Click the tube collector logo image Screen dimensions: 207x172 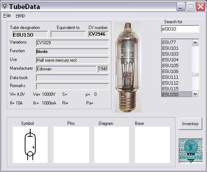pyautogui.click(x=191, y=151)
